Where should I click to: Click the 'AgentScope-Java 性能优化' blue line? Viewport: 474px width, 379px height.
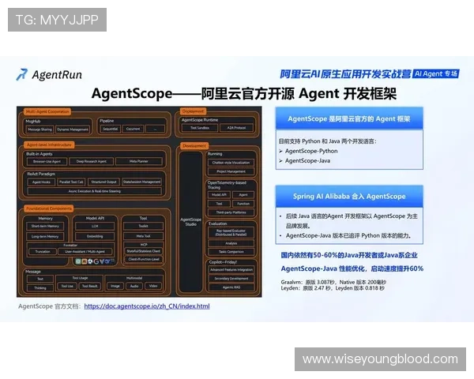352,268
